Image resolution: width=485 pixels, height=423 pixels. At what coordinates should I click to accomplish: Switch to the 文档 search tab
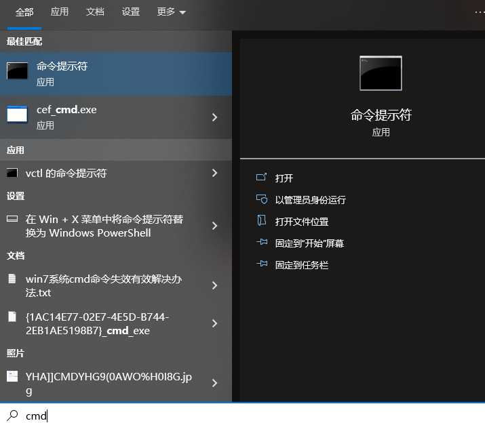(95, 12)
